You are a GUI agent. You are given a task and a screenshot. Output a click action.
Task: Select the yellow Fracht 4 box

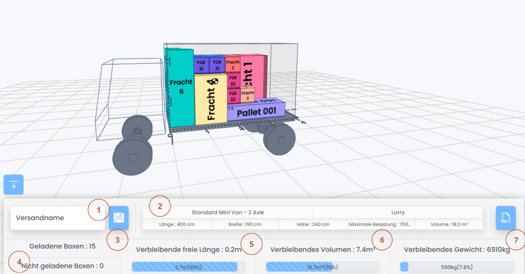(210, 100)
